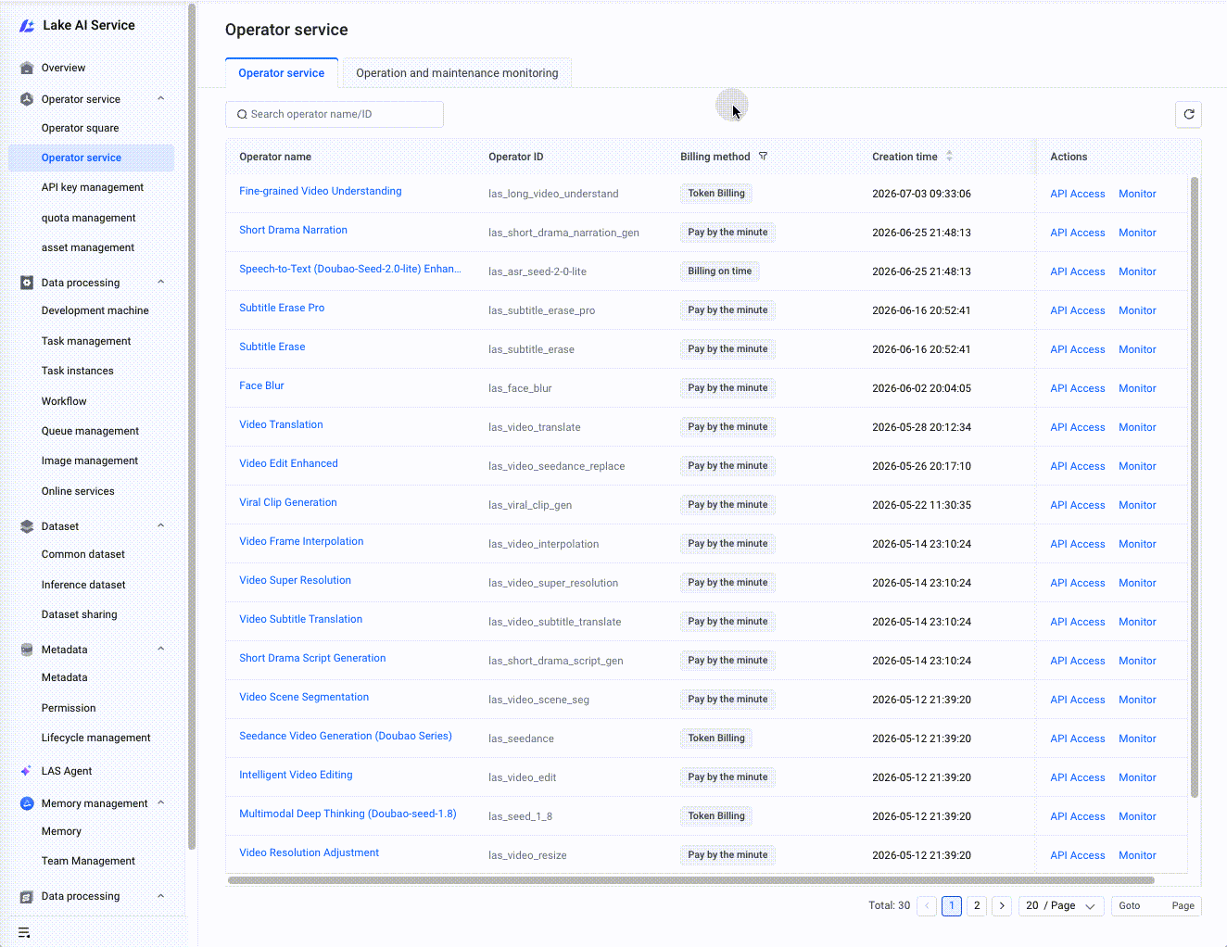1227x947 pixels.
Task: Click the horizontal table scrollbar
Action: click(690, 880)
